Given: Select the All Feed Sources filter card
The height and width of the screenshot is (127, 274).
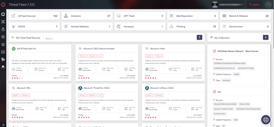Looking at the screenshot, I should (x=34, y=16).
